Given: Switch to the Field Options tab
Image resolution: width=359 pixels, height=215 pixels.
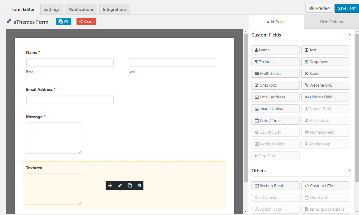Looking at the screenshot, I should 331,22.
